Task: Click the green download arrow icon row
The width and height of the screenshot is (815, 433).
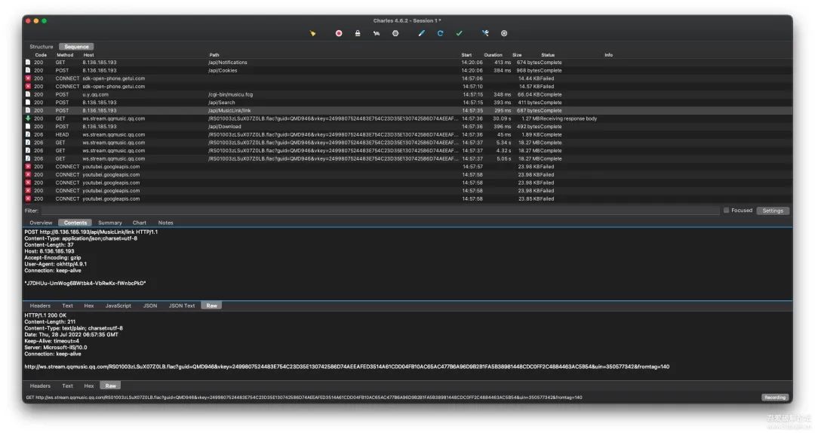Action: pos(28,118)
